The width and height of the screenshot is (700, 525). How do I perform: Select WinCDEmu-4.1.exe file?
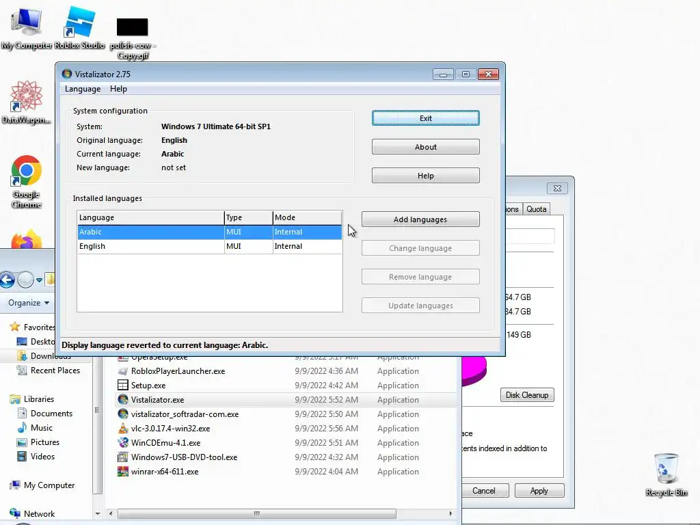(x=286, y=443)
